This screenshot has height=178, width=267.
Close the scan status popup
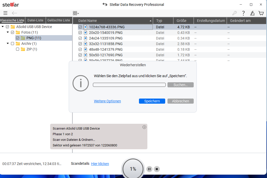click(144, 127)
